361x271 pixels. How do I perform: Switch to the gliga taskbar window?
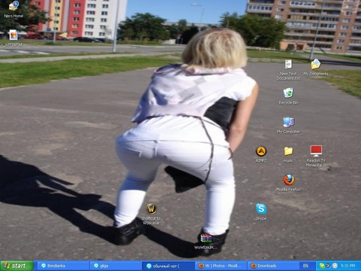tap(116, 266)
